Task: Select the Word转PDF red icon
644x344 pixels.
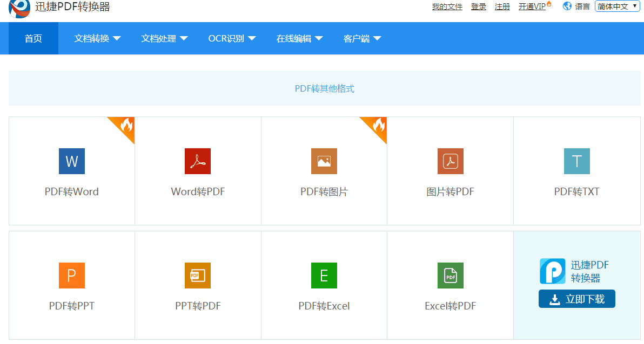Action: click(x=198, y=161)
